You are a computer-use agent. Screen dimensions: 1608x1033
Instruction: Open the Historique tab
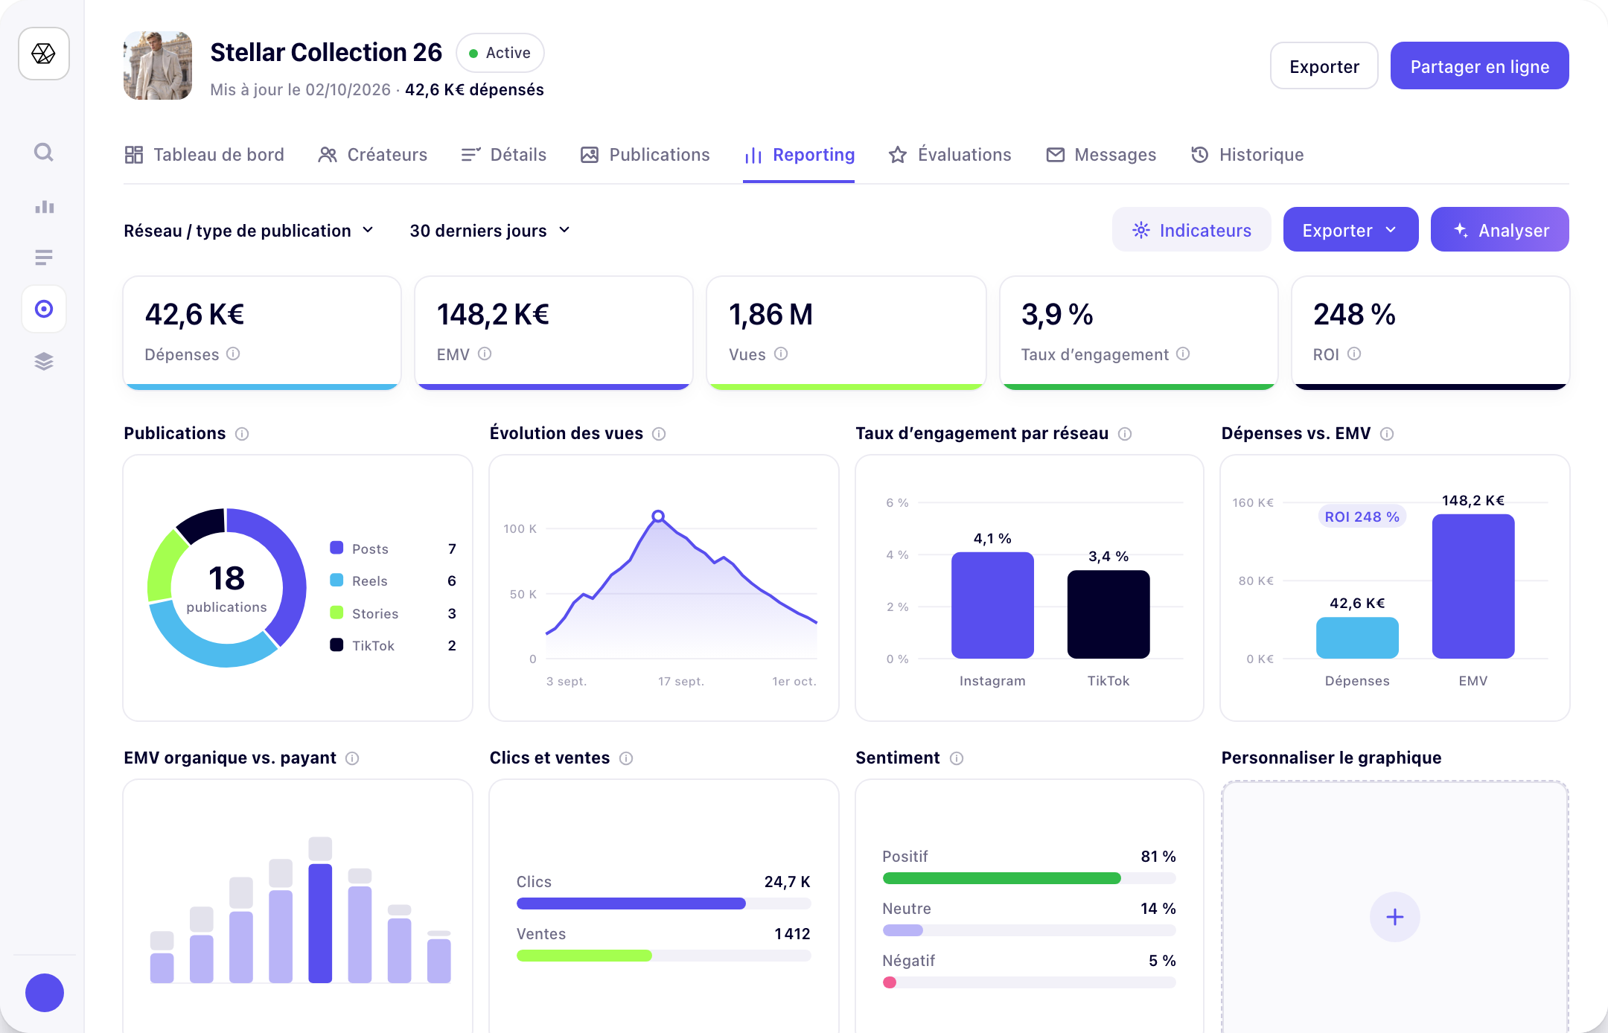coord(1247,155)
